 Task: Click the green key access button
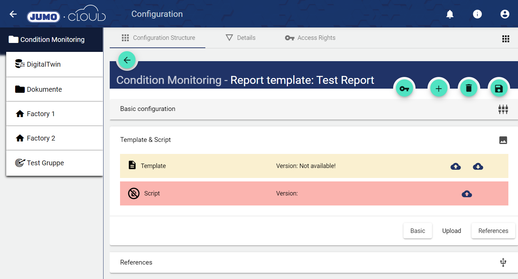(404, 89)
